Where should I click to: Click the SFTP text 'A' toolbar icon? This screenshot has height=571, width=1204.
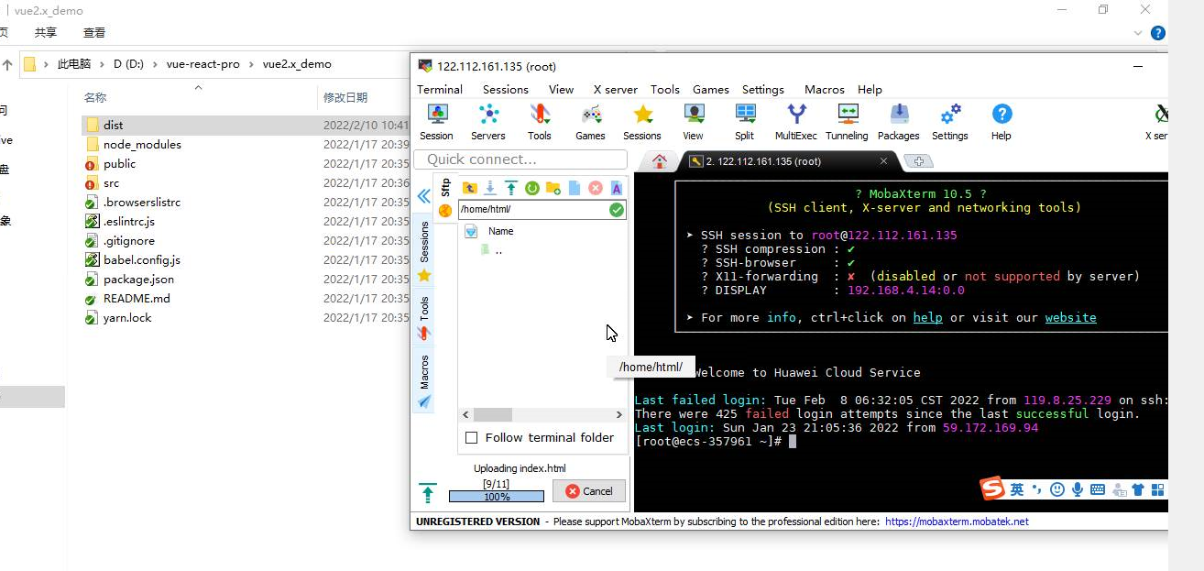[617, 188]
